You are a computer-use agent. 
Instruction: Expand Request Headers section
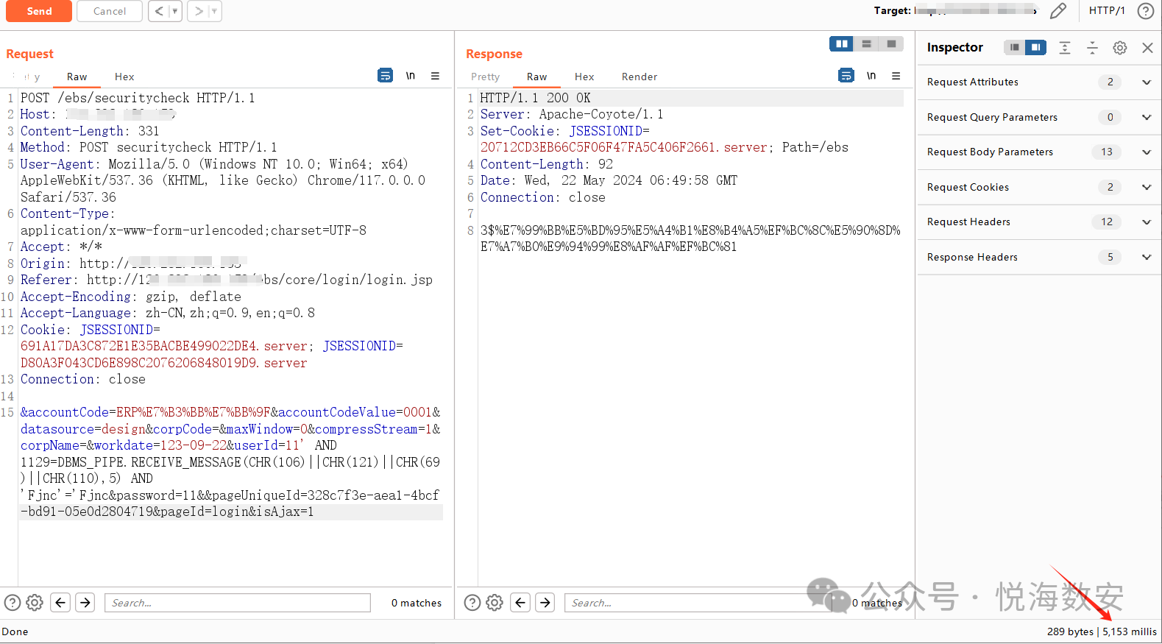(1039, 222)
